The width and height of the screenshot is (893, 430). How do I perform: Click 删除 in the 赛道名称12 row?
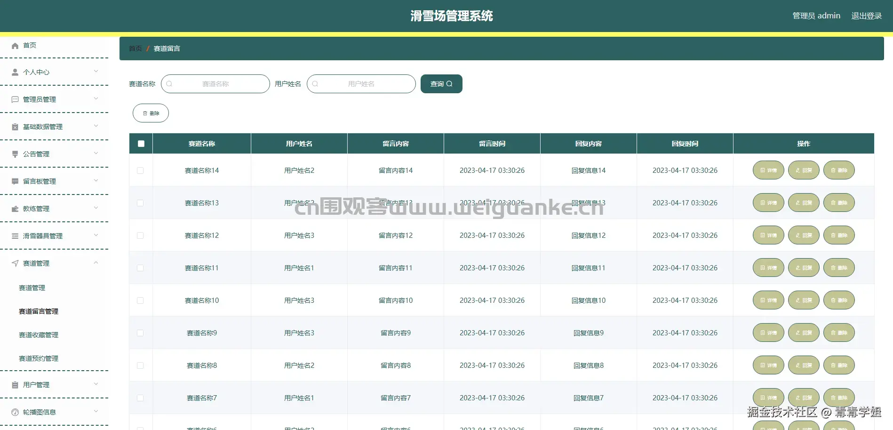[839, 235]
